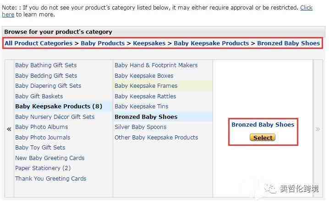Screen dimensions: 329x203
Task: Choose Baby Bathing Gift Sets category
Action: point(46,65)
